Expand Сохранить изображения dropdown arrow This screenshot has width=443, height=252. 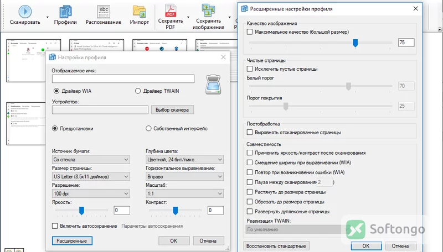229,17
